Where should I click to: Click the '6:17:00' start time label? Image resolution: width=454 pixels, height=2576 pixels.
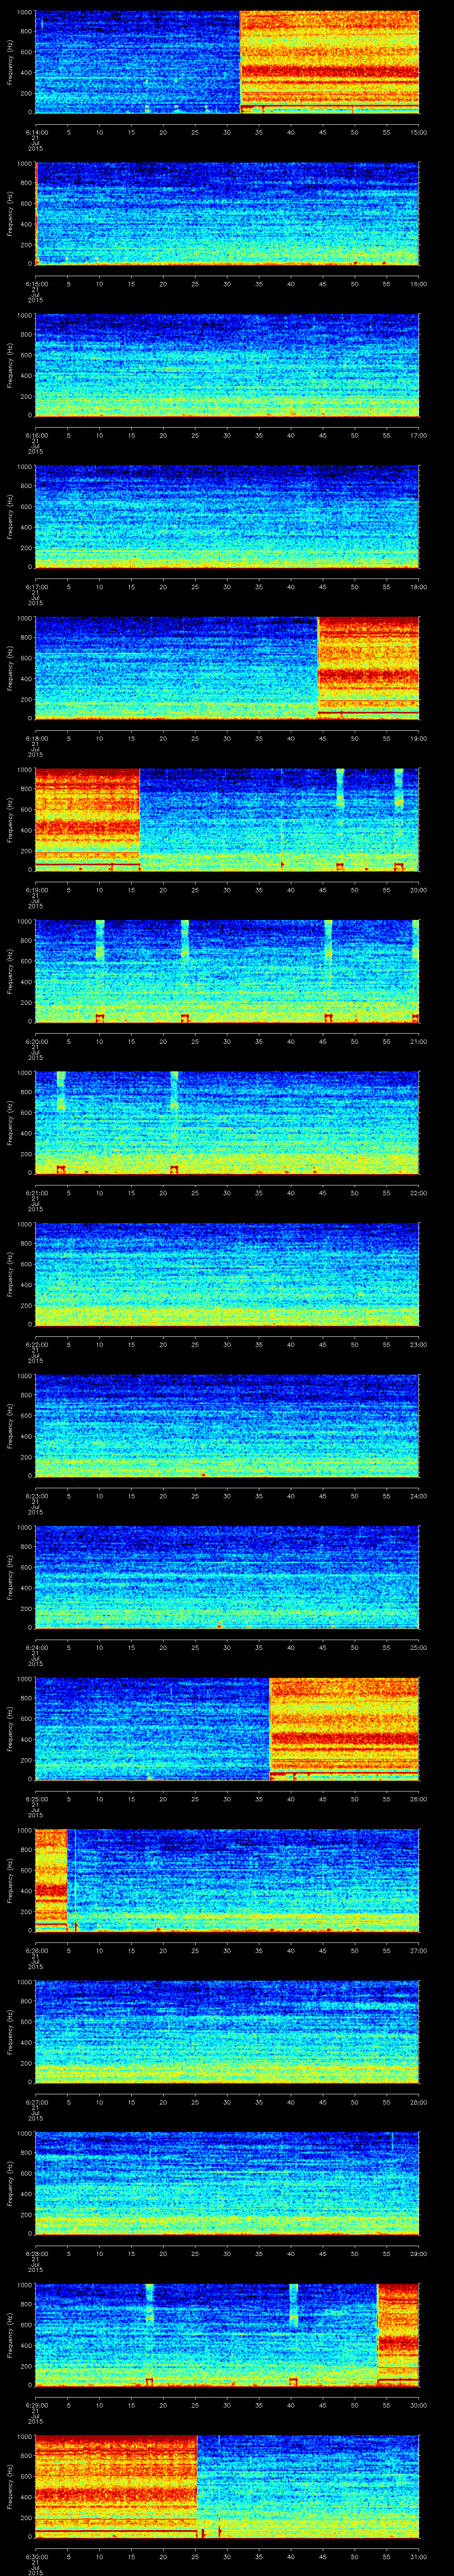tap(36, 586)
